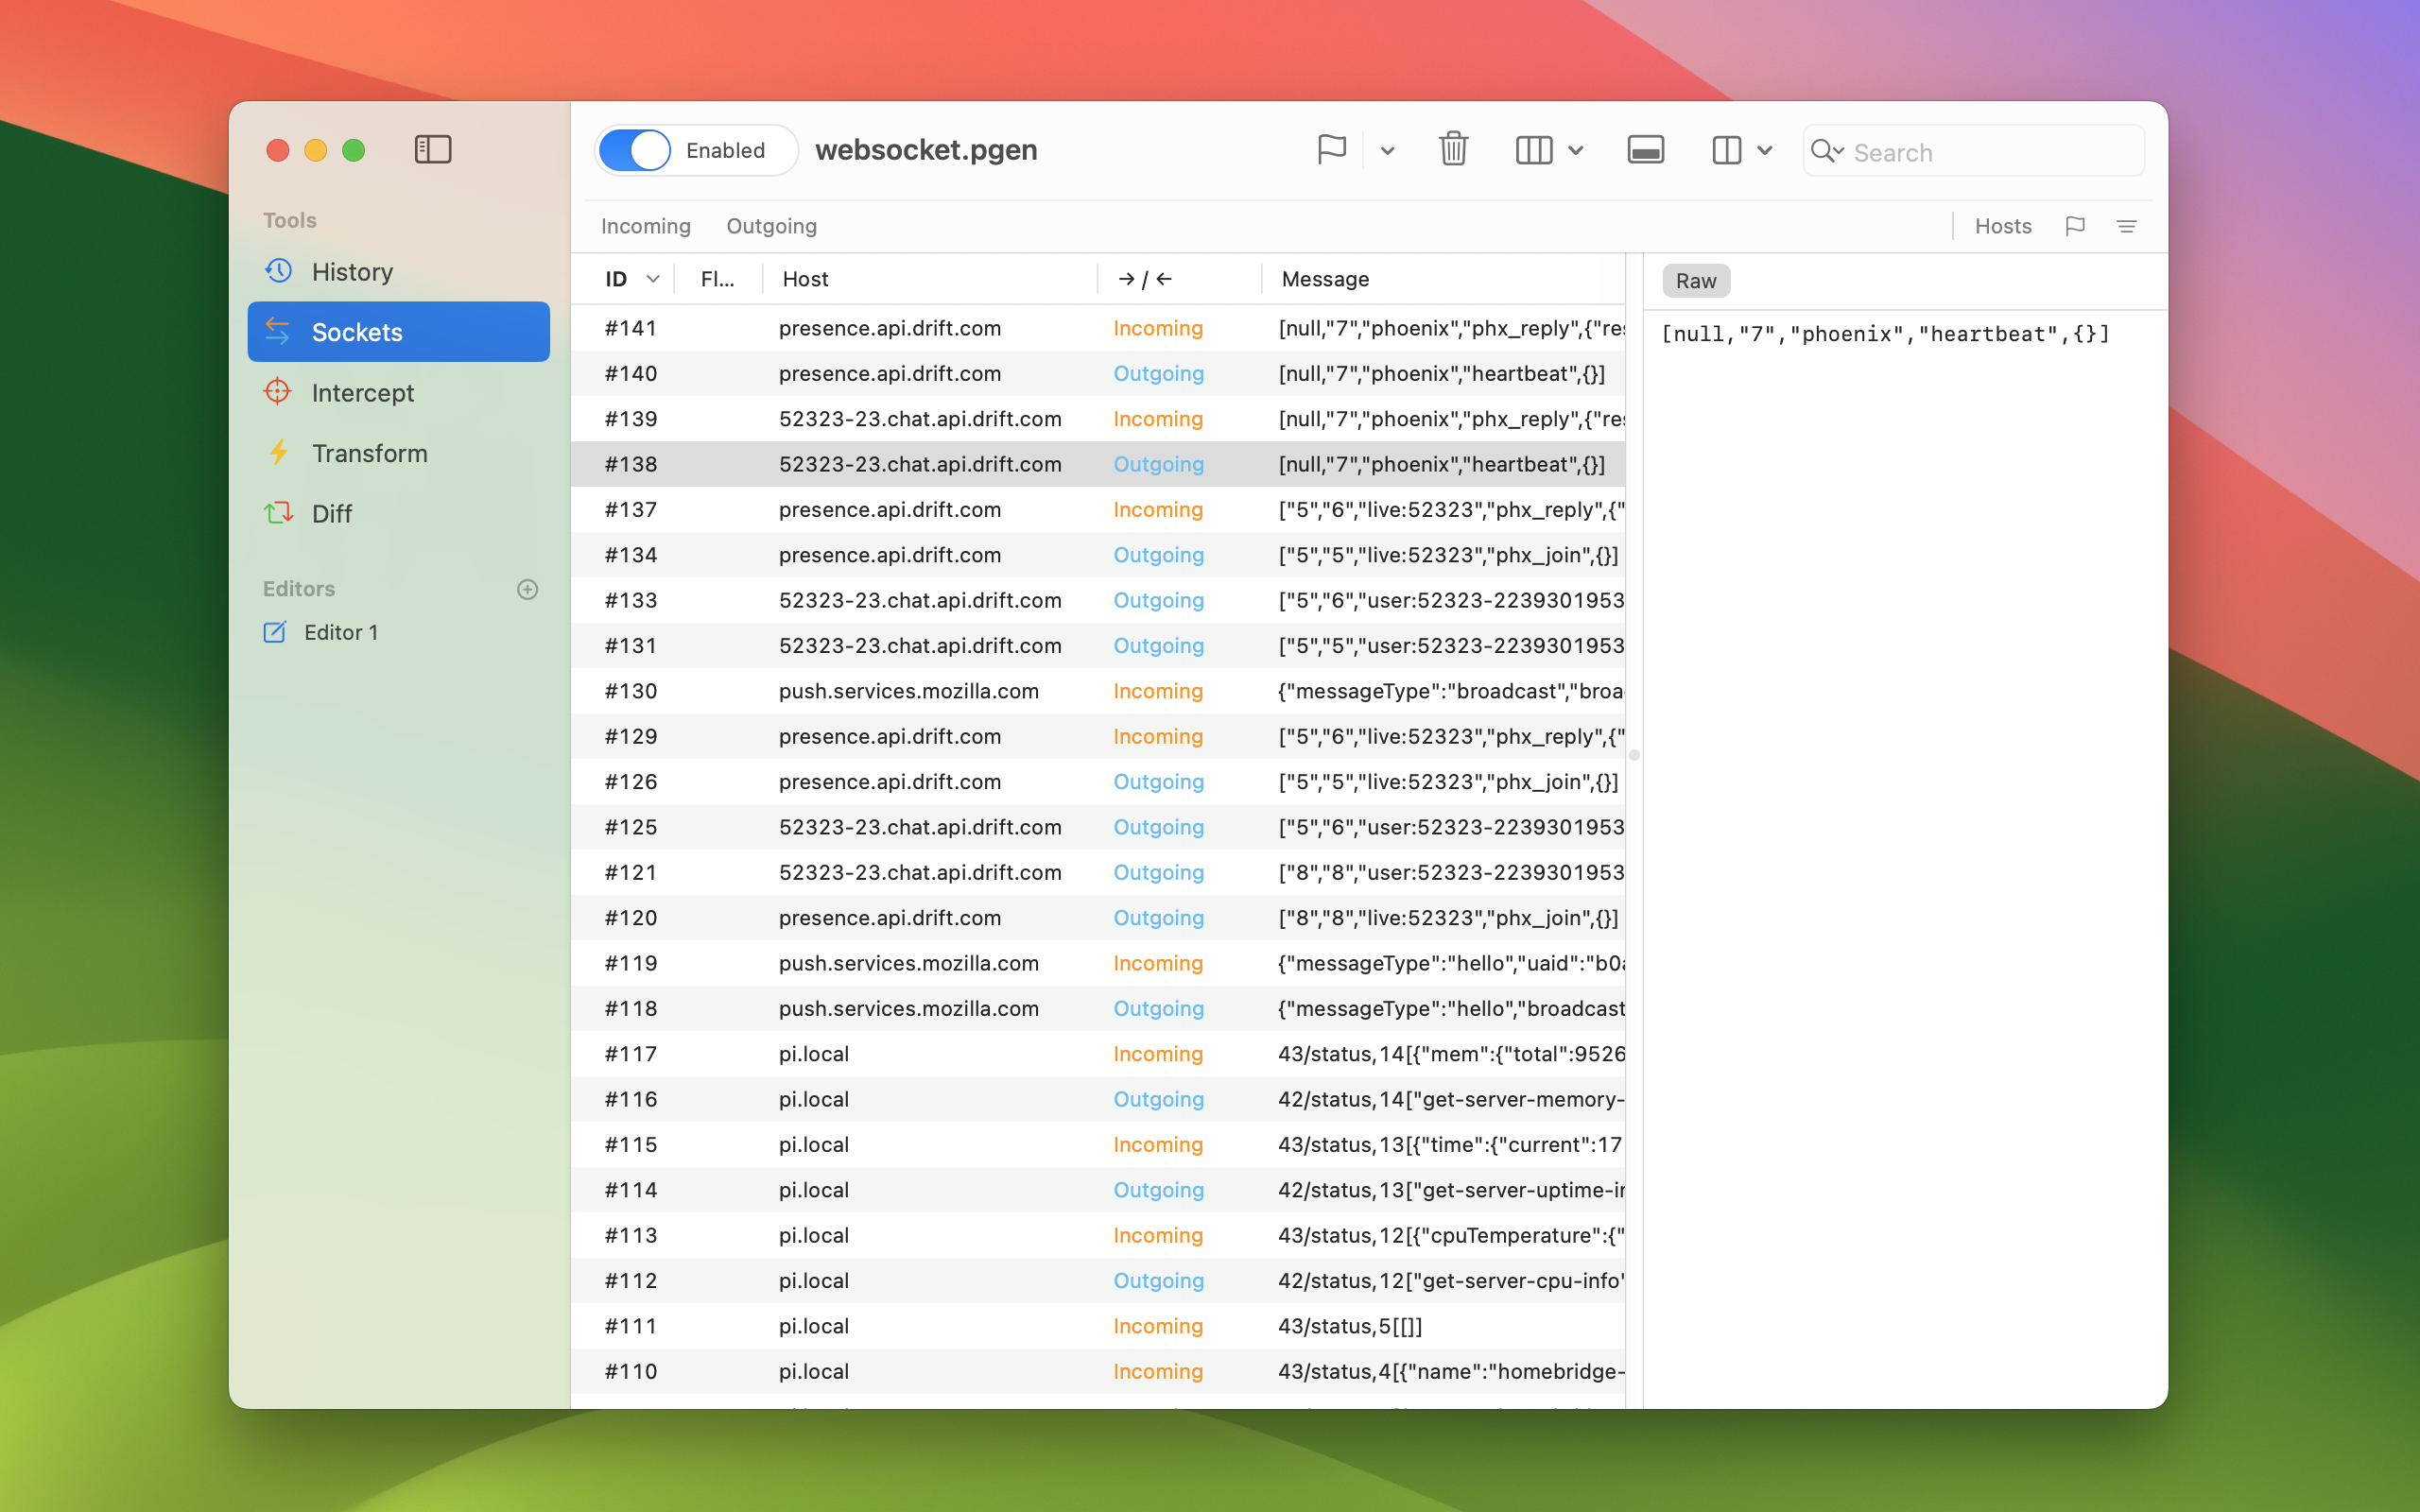The width and height of the screenshot is (2420, 1512).
Task: Select pi.local row #115
Action: click(x=1097, y=1144)
